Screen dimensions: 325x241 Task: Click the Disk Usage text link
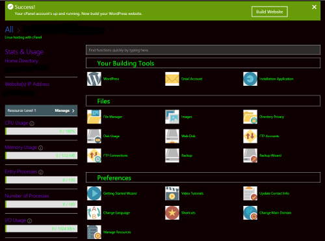coord(111,136)
